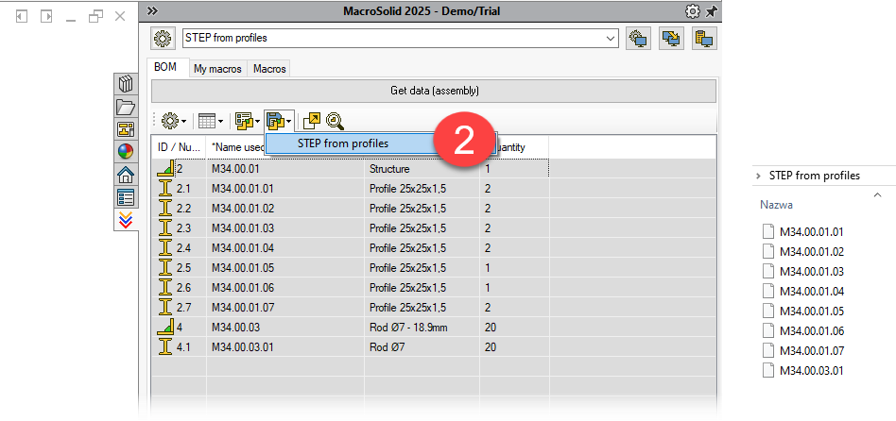
Task: Click the profile icon of row 2.7
Action: [165, 308]
